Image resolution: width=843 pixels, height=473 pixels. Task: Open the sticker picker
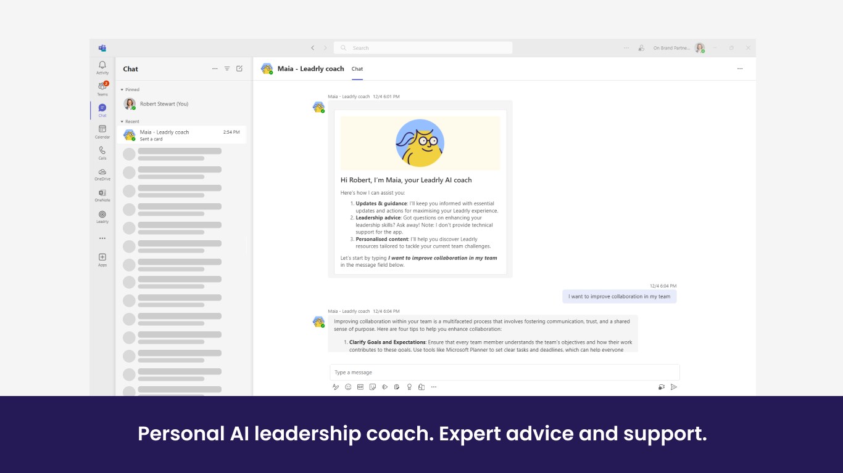[373, 387]
